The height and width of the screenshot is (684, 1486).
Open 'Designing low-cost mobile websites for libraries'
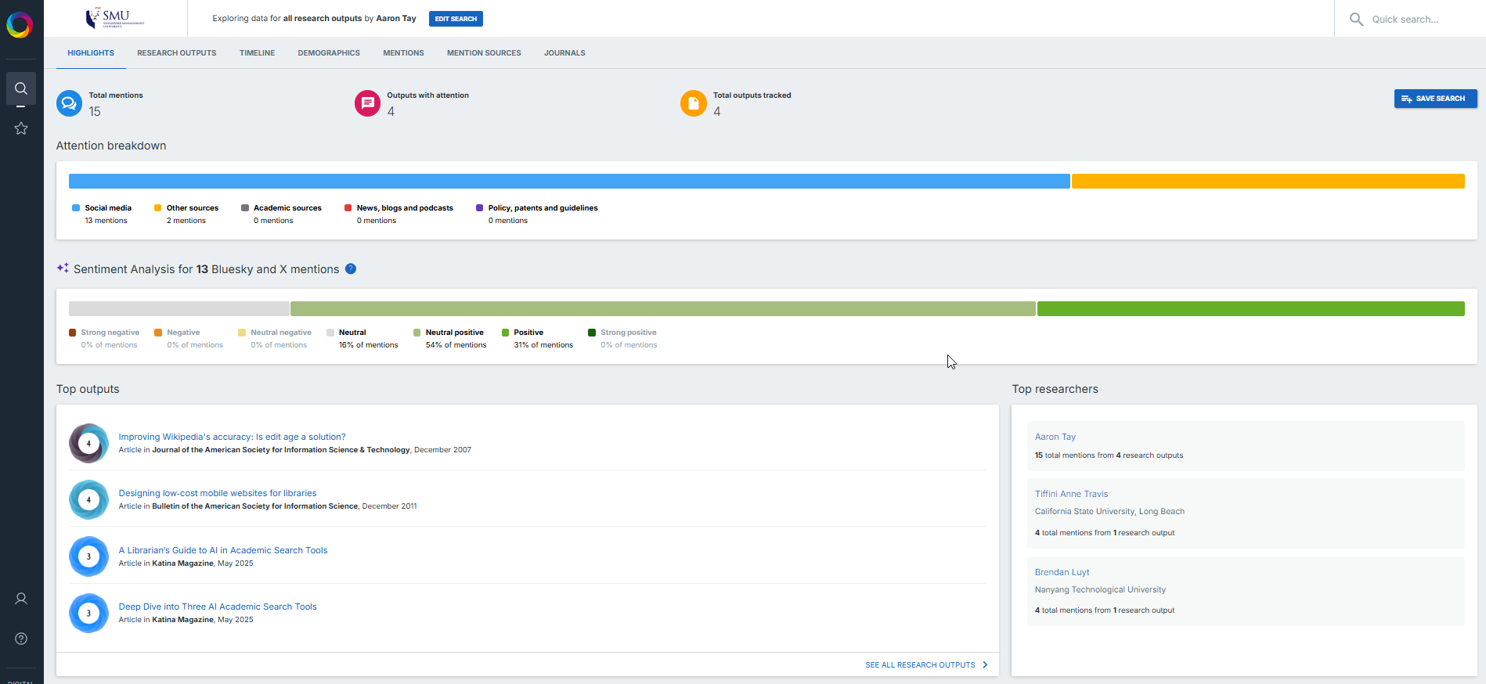pyautogui.click(x=218, y=493)
